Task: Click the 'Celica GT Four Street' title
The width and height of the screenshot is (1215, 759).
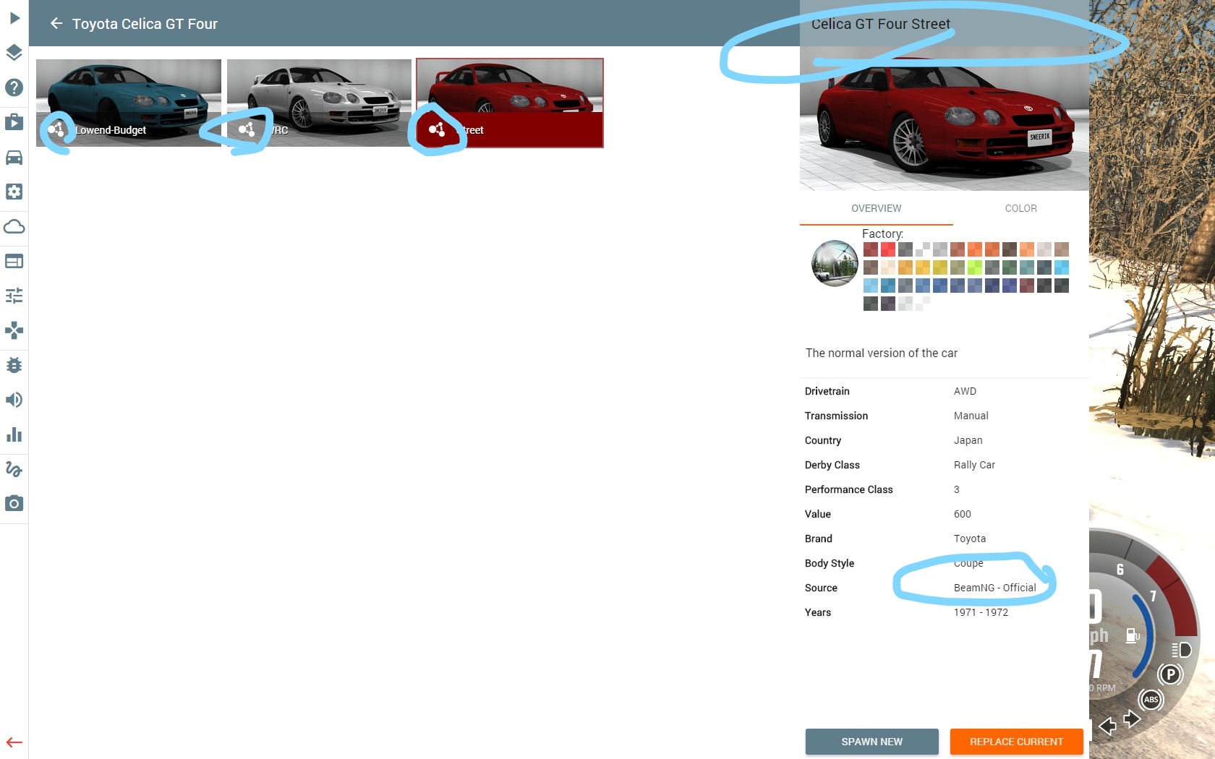Action: (x=881, y=24)
